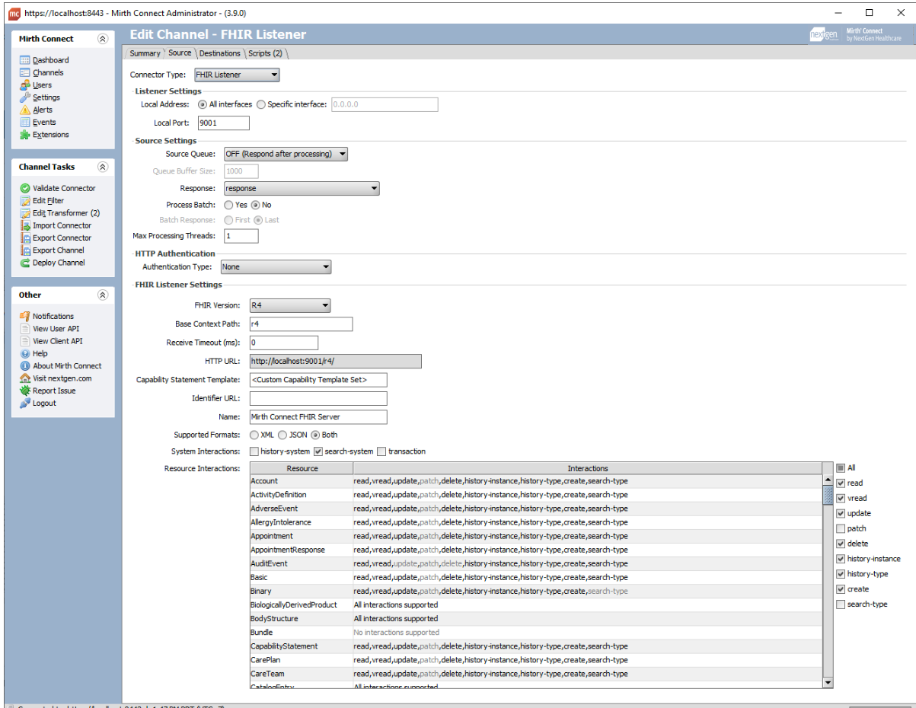Collapse the Mirth Connect panel
Viewport: 916px width, 708px height.
(103, 39)
